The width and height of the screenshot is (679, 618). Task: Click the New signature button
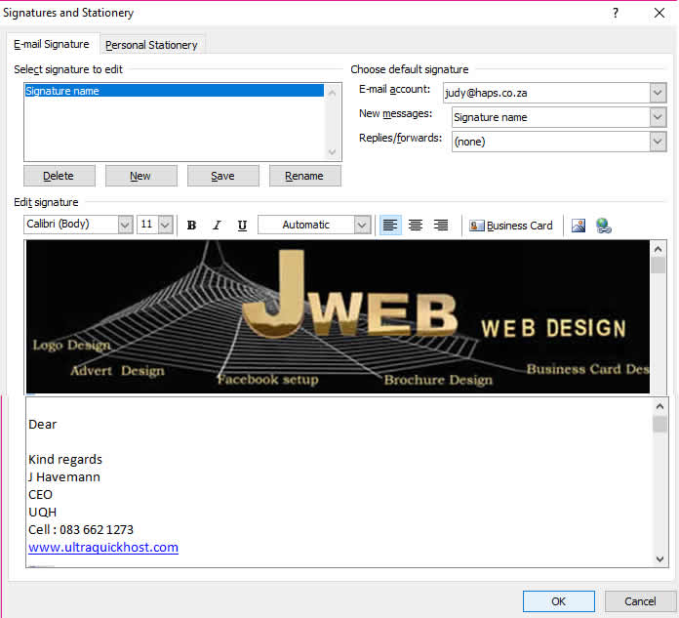[x=140, y=176]
